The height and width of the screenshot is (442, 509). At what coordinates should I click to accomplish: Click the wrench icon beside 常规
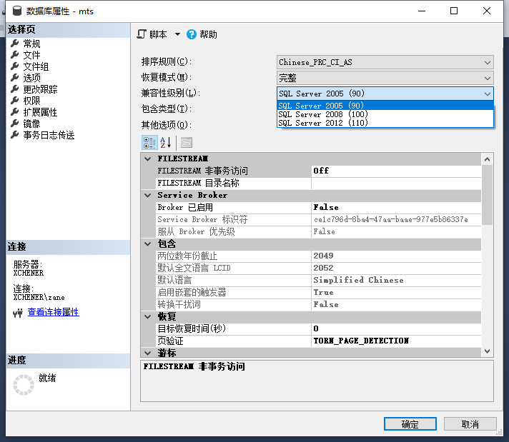coord(14,43)
